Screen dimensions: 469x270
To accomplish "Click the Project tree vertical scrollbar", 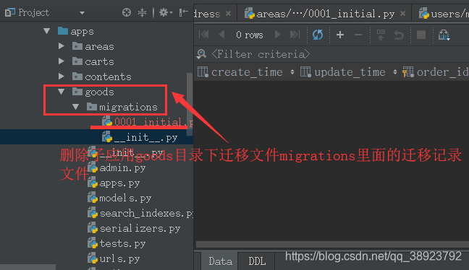I will click(x=190, y=105).
